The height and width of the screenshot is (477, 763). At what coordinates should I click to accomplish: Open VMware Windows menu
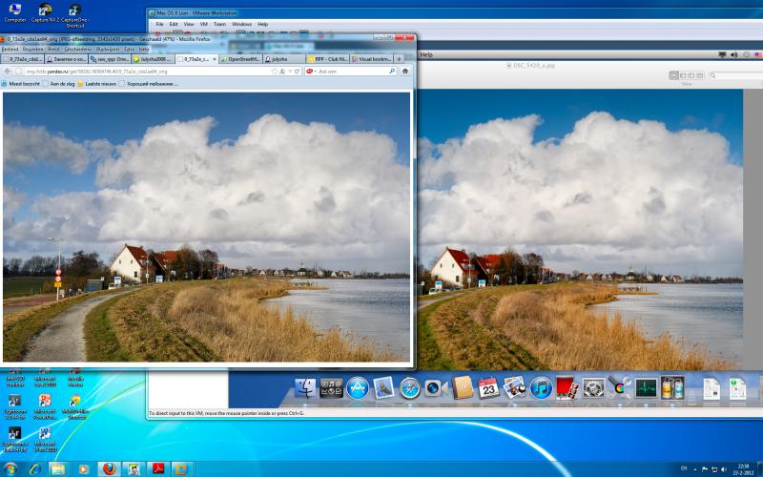pos(241,24)
